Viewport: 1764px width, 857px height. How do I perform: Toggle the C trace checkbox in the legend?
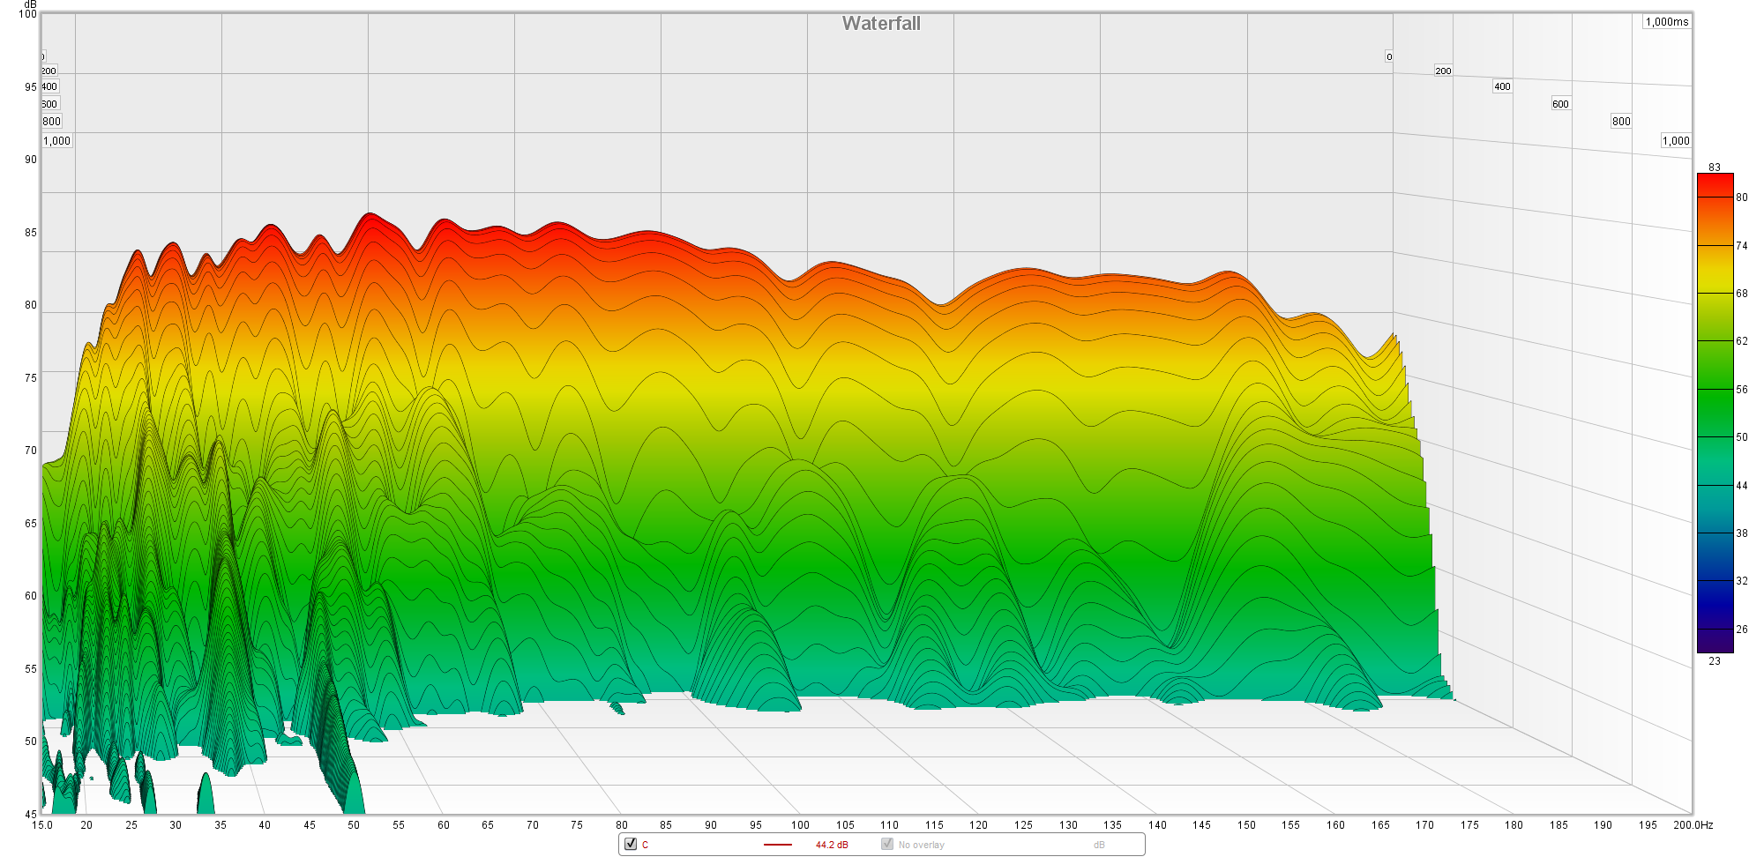tap(631, 844)
